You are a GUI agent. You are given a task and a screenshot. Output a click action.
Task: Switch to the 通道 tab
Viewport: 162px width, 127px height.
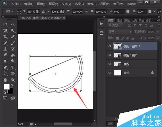(120, 20)
